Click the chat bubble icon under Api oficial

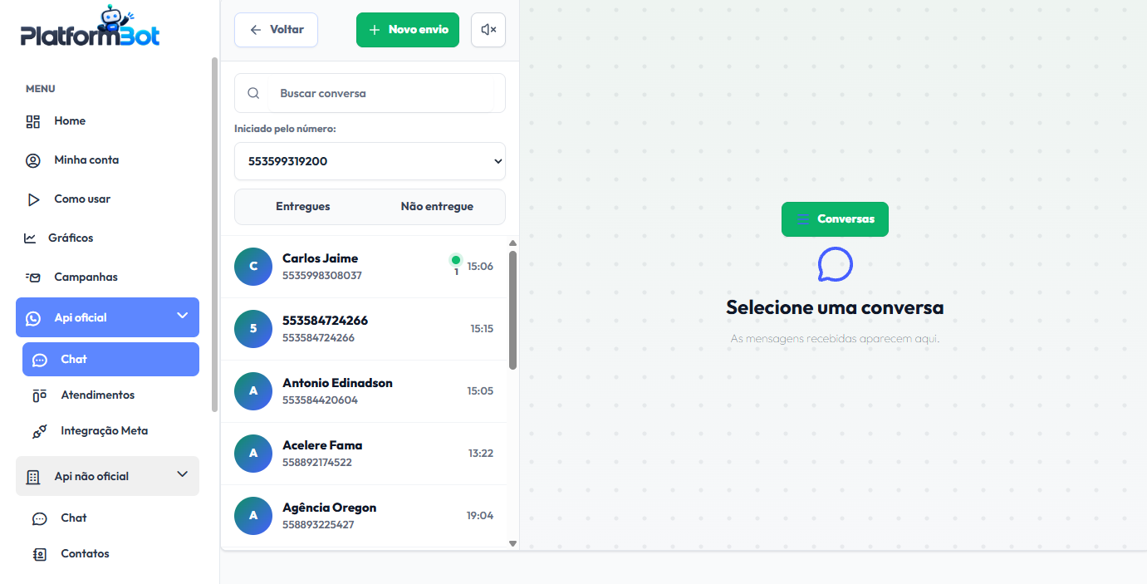tap(40, 360)
